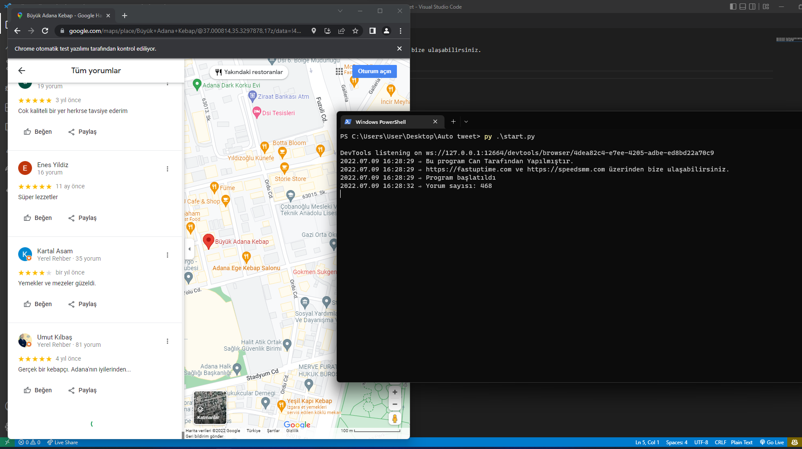Reload the Chrome page
Screen dimensions: 802x449
pyautogui.click(x=45, y=31)
